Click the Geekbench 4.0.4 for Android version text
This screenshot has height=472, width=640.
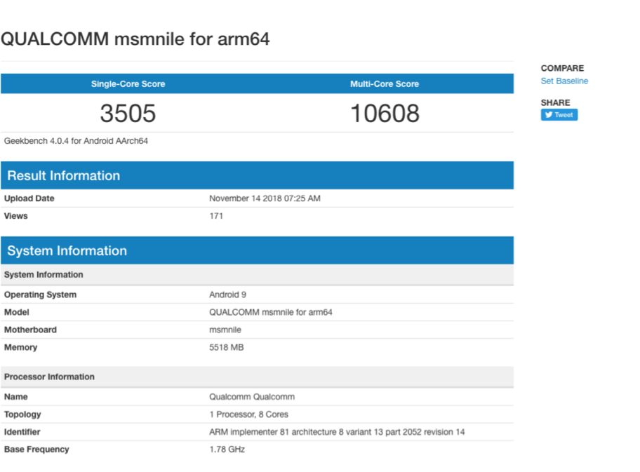point(76,141)
